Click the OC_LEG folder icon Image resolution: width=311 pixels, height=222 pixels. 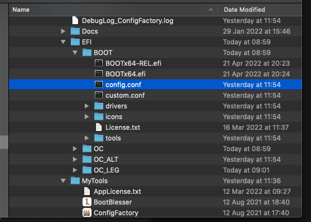[x=87, y=170]
